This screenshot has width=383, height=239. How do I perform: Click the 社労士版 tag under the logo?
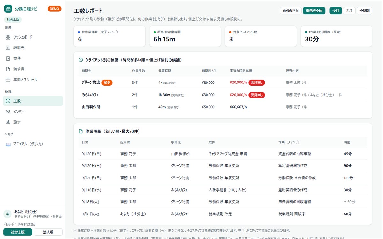tap(13, 19)
